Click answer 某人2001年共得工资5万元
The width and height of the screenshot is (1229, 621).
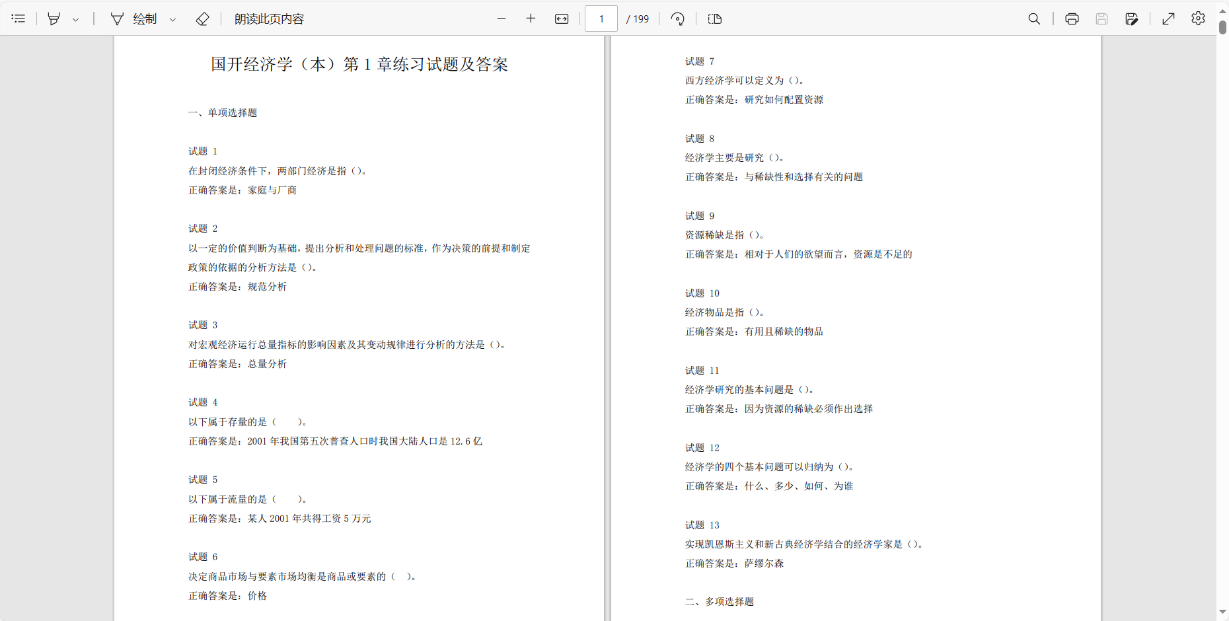coord(309,519)
